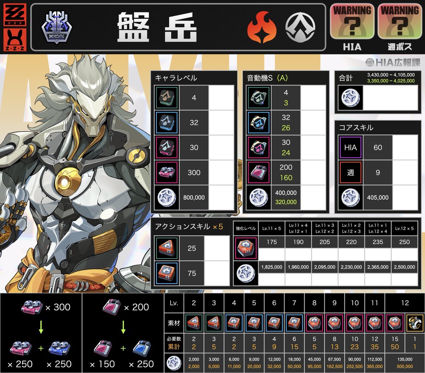Select the Lv.11 × 5 column header

(x=272, y=229)
